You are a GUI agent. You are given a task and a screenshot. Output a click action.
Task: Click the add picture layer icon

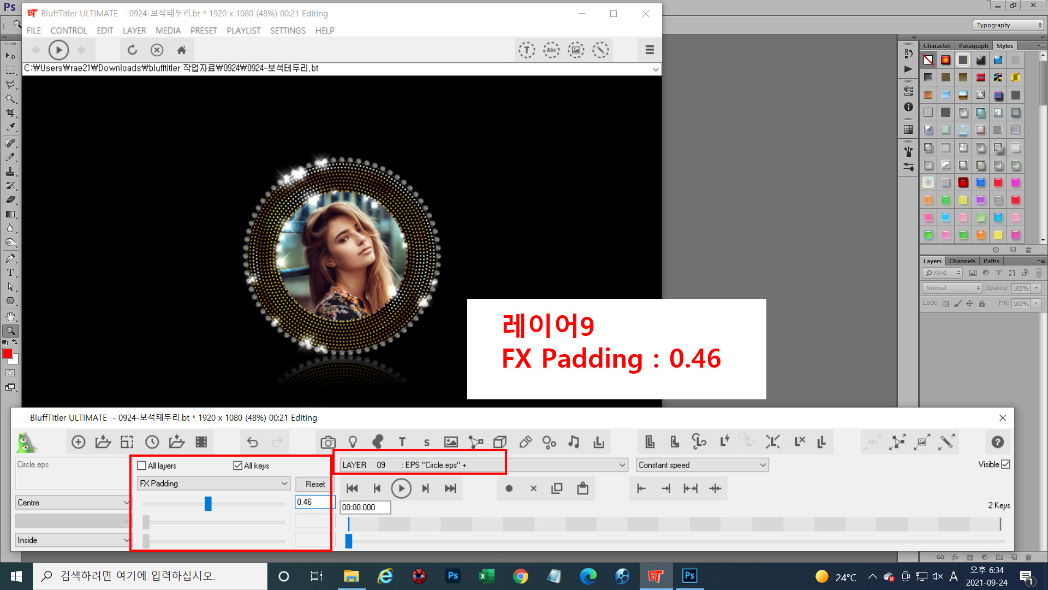tap(451, 442)
